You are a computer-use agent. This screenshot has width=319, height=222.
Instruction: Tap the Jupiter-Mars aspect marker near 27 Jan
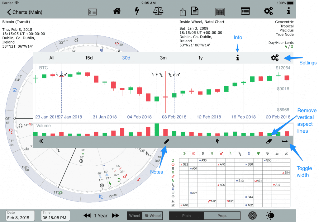pos(61,75)
